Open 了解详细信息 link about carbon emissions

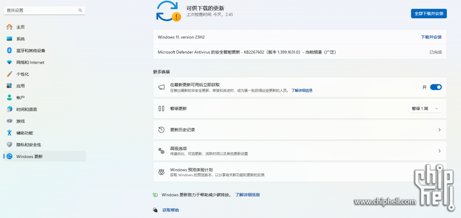pos(247,195)
